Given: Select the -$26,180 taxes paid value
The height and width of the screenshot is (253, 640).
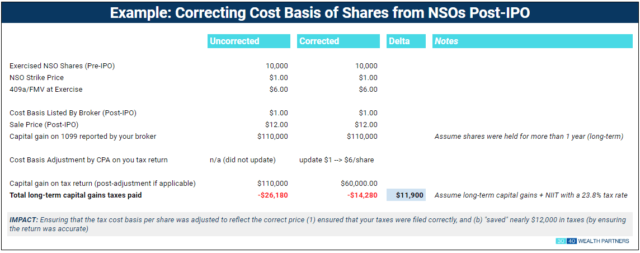Looking at the screenshot, I should (x=272, y=195).
